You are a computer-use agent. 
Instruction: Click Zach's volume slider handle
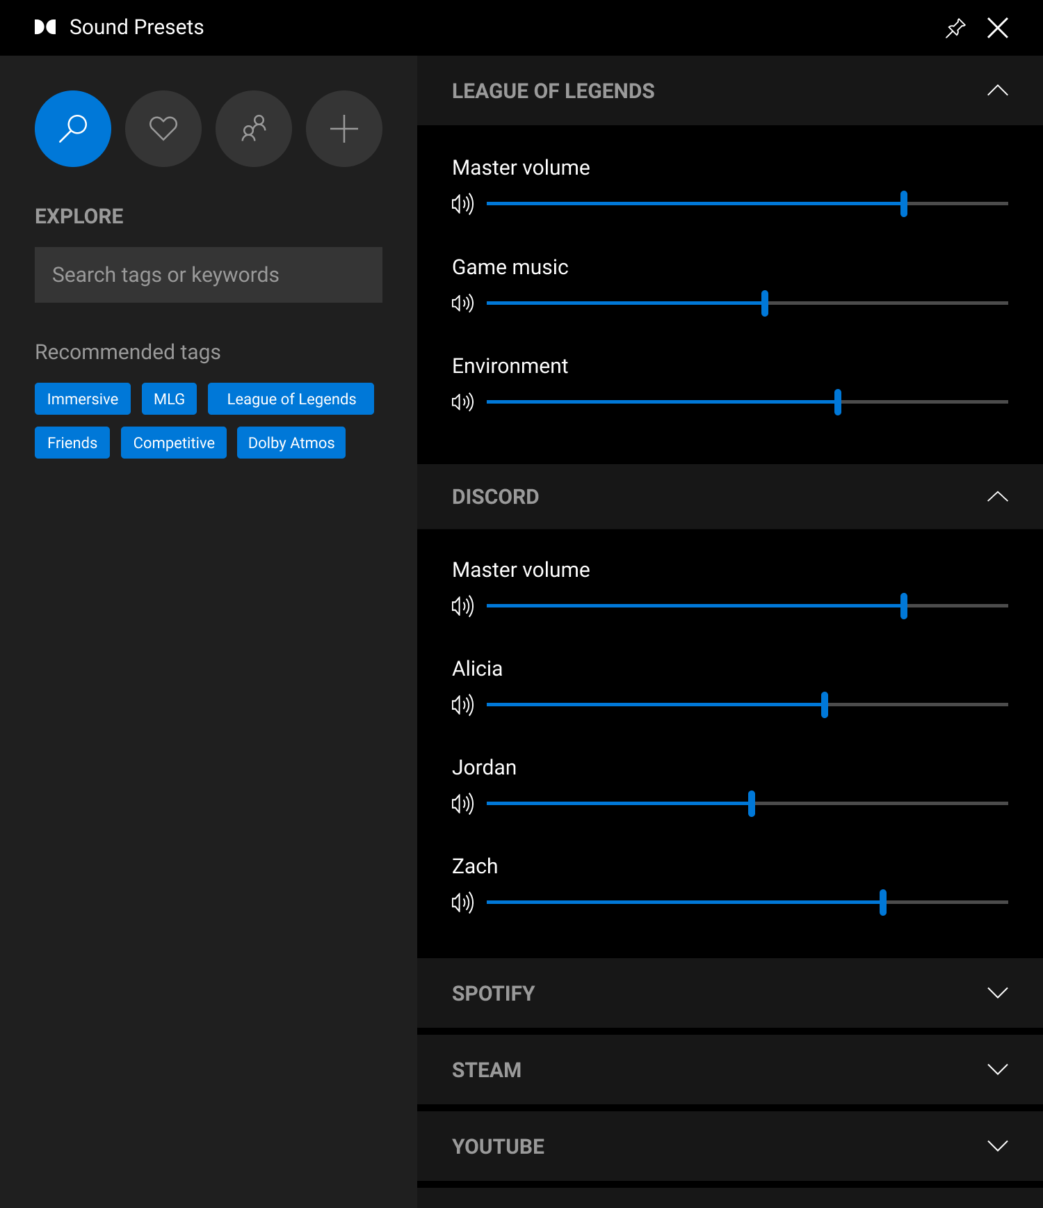[883, 903]
